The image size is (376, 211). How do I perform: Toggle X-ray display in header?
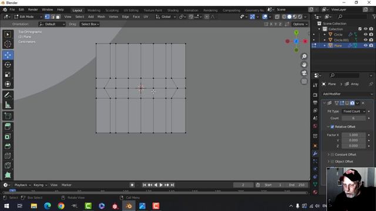[277, 17]
